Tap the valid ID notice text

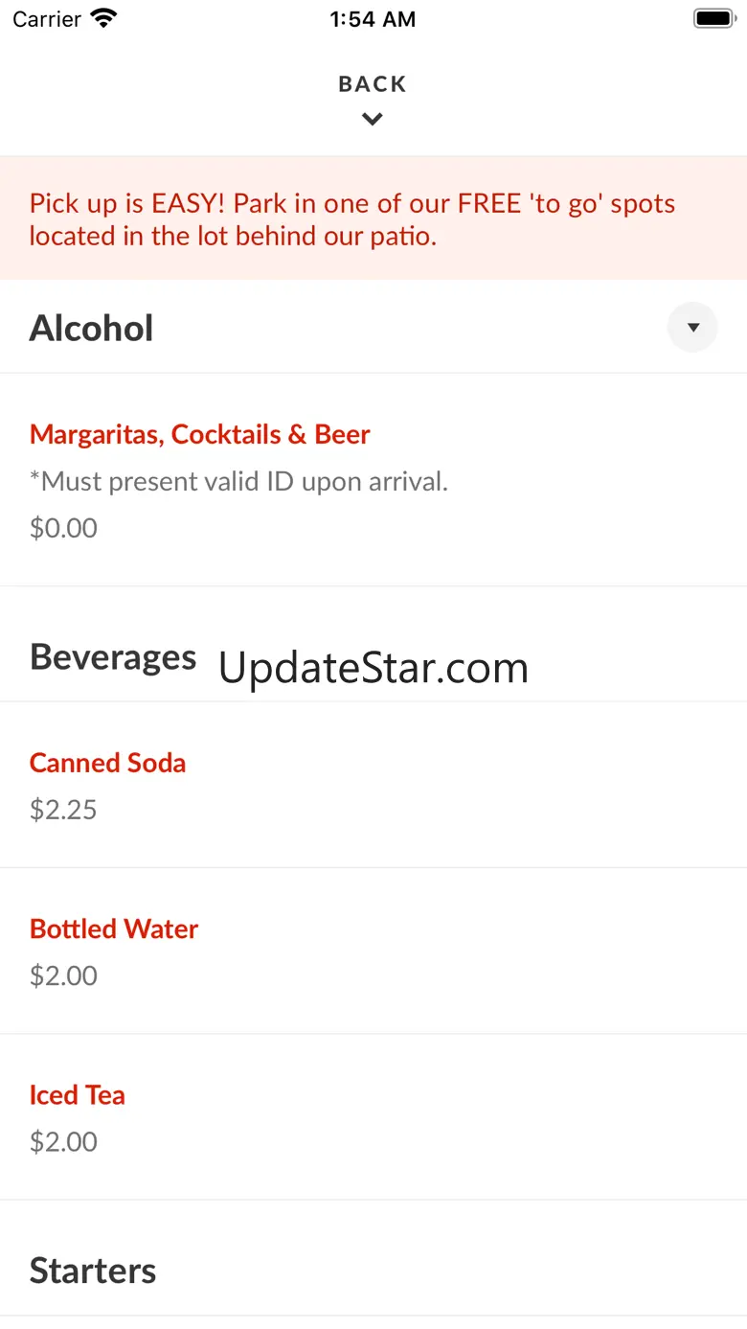click(238, 481)
